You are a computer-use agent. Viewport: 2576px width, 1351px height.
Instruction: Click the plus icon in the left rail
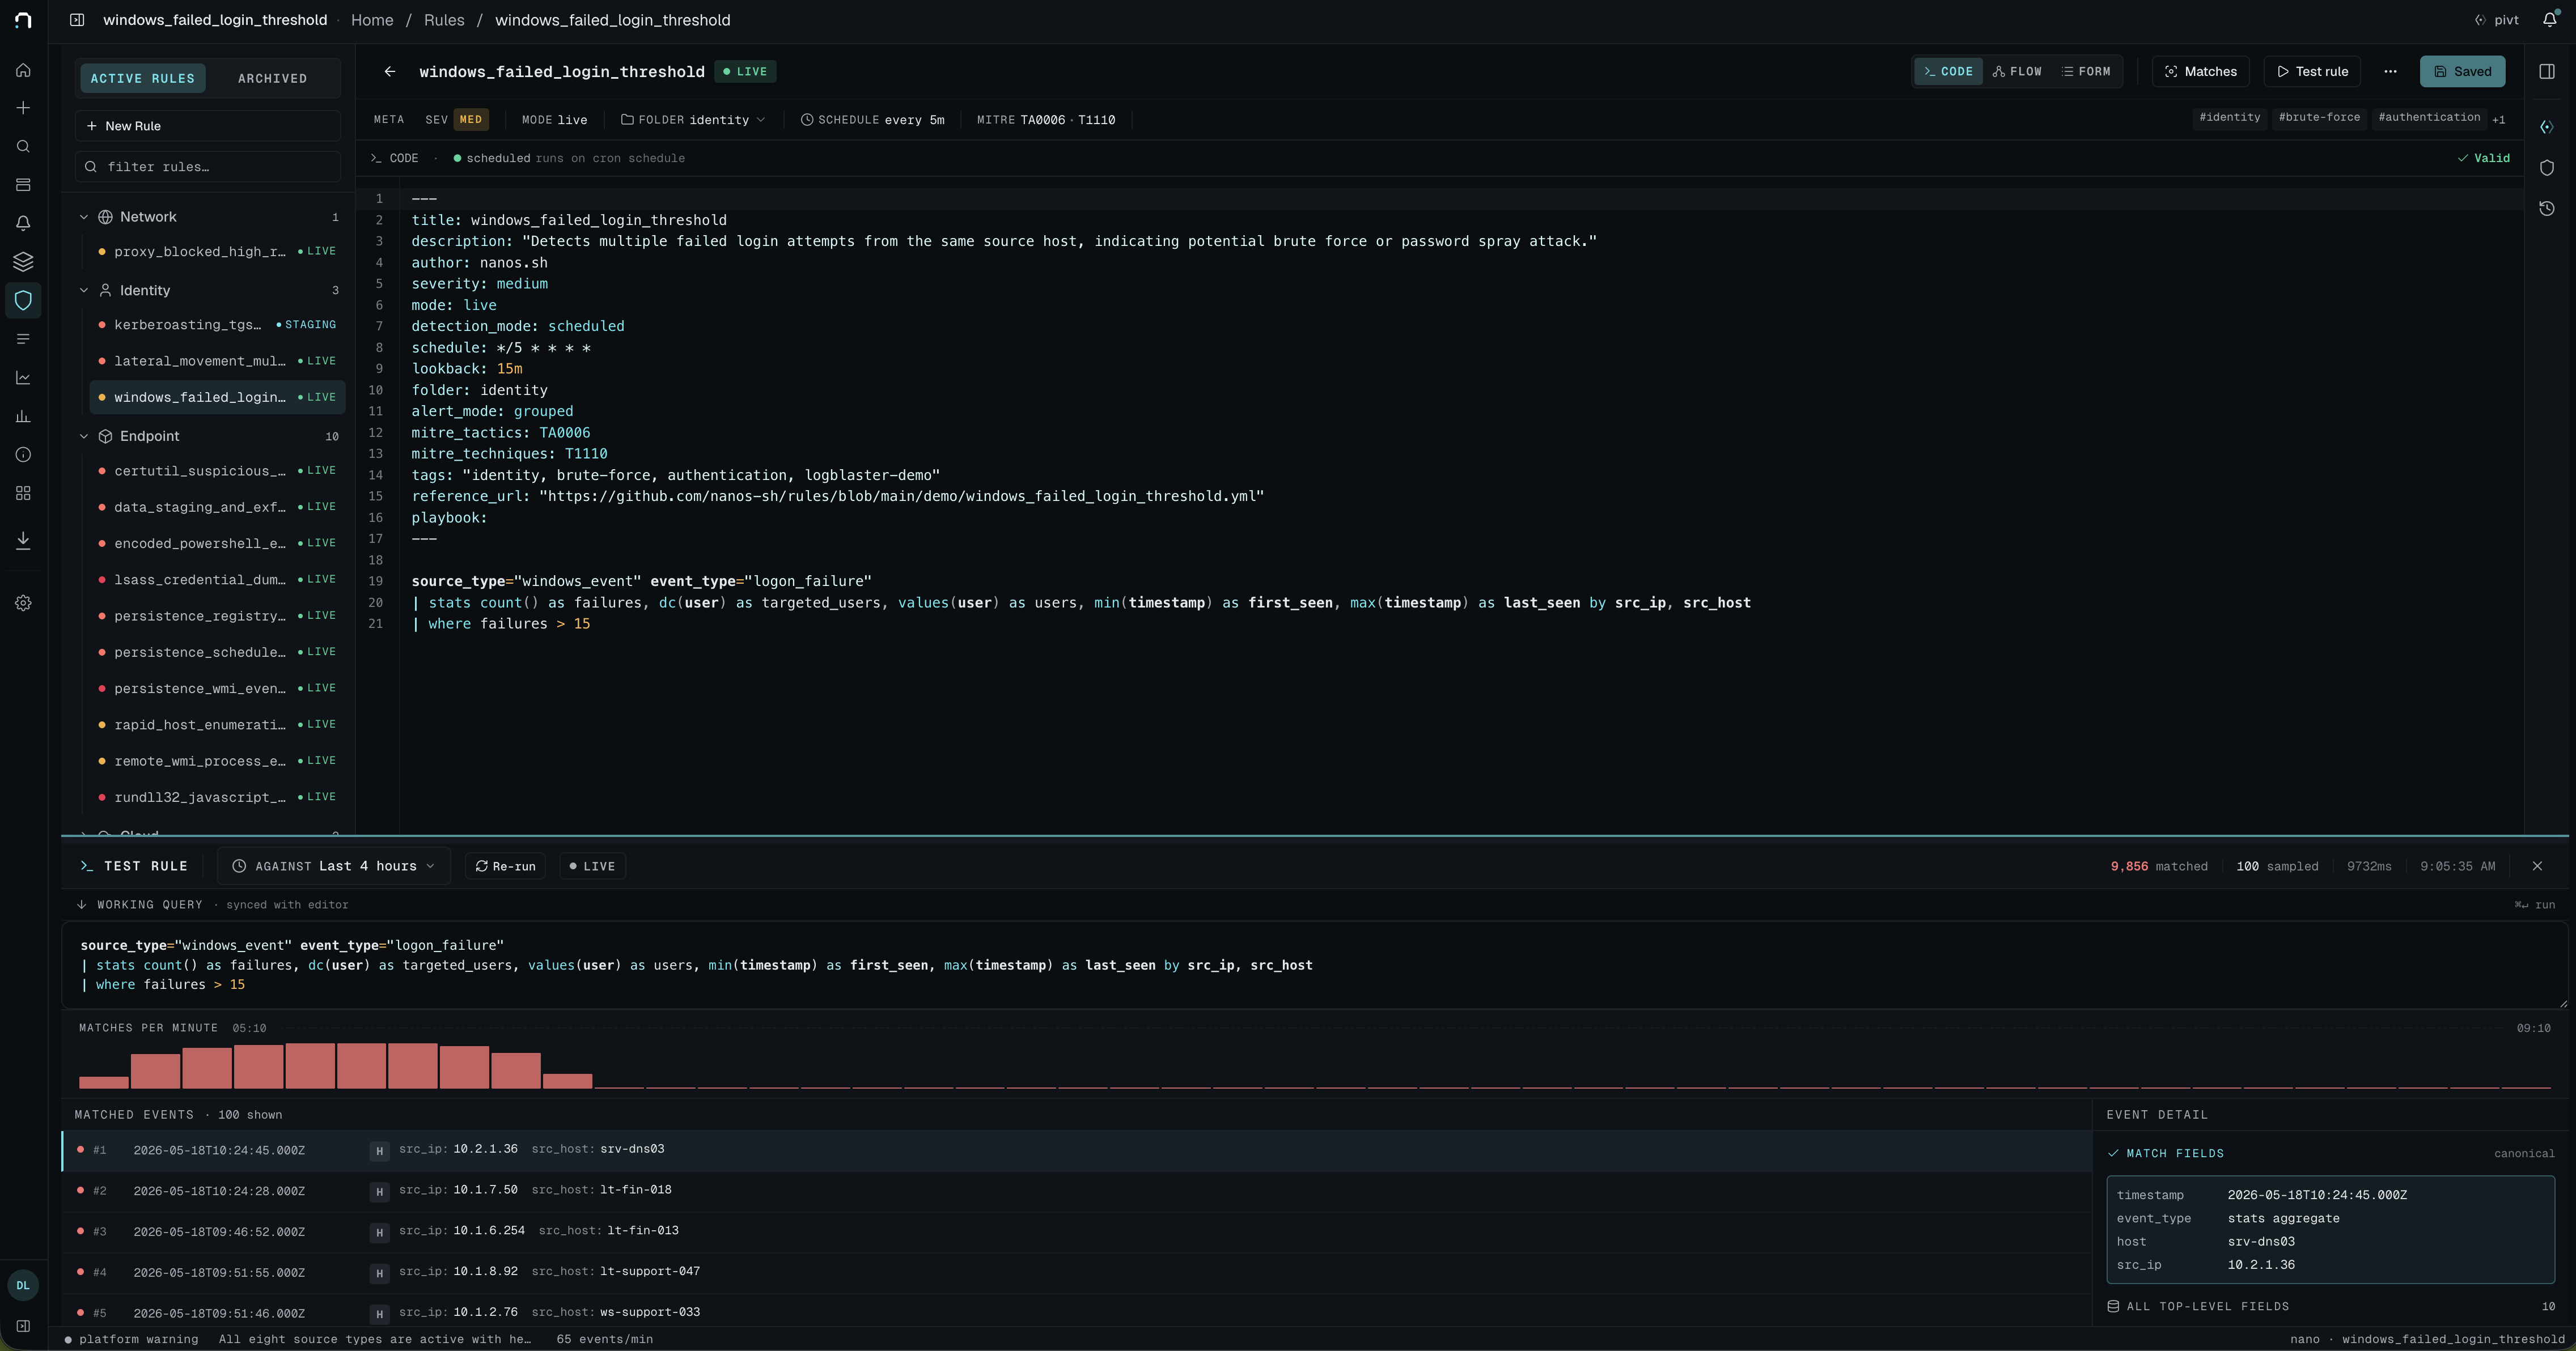23,108
